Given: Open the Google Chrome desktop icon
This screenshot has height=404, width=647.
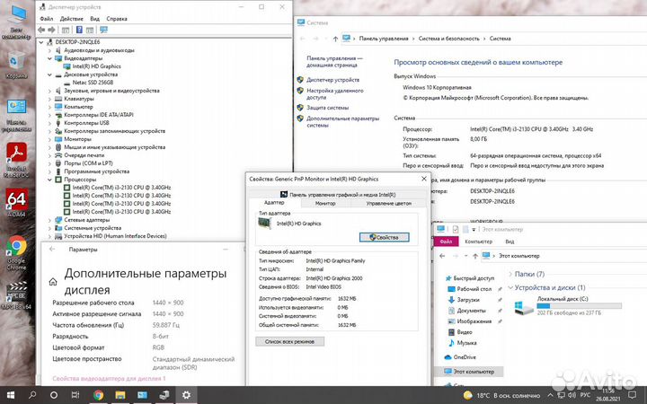Looking at the screenshot, I should [15, 253].
